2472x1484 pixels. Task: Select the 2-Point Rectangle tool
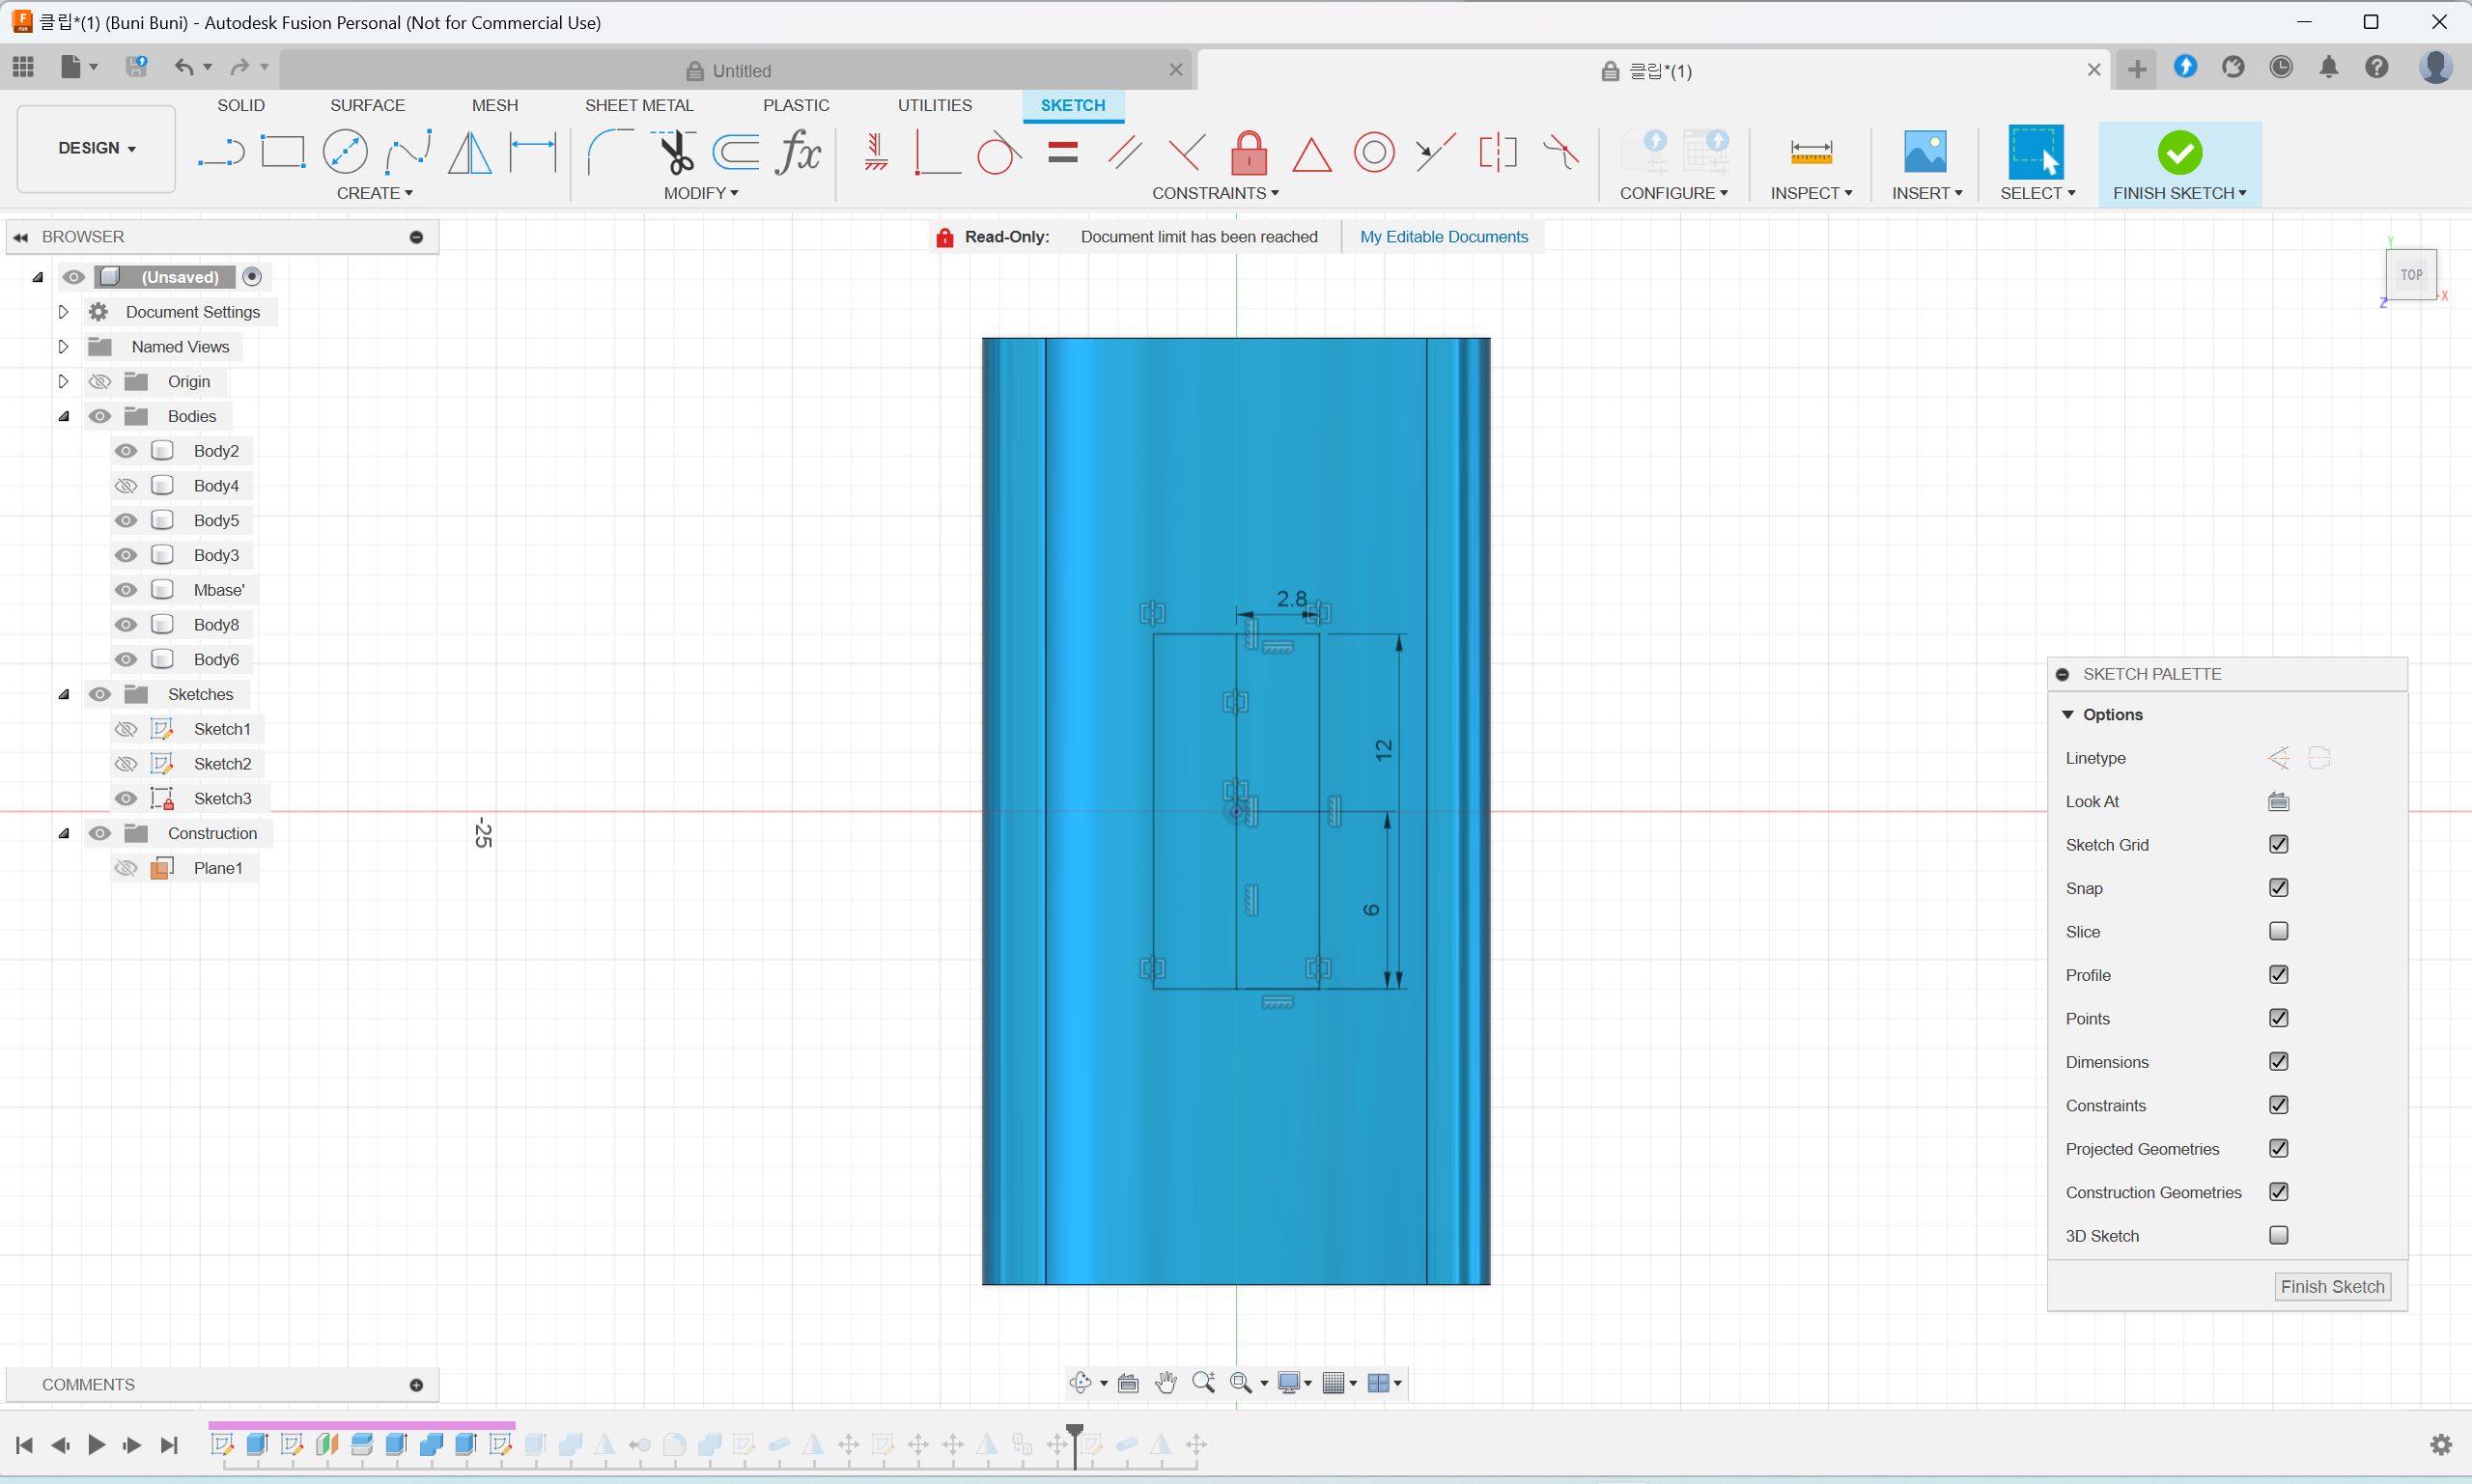[283, 153]
